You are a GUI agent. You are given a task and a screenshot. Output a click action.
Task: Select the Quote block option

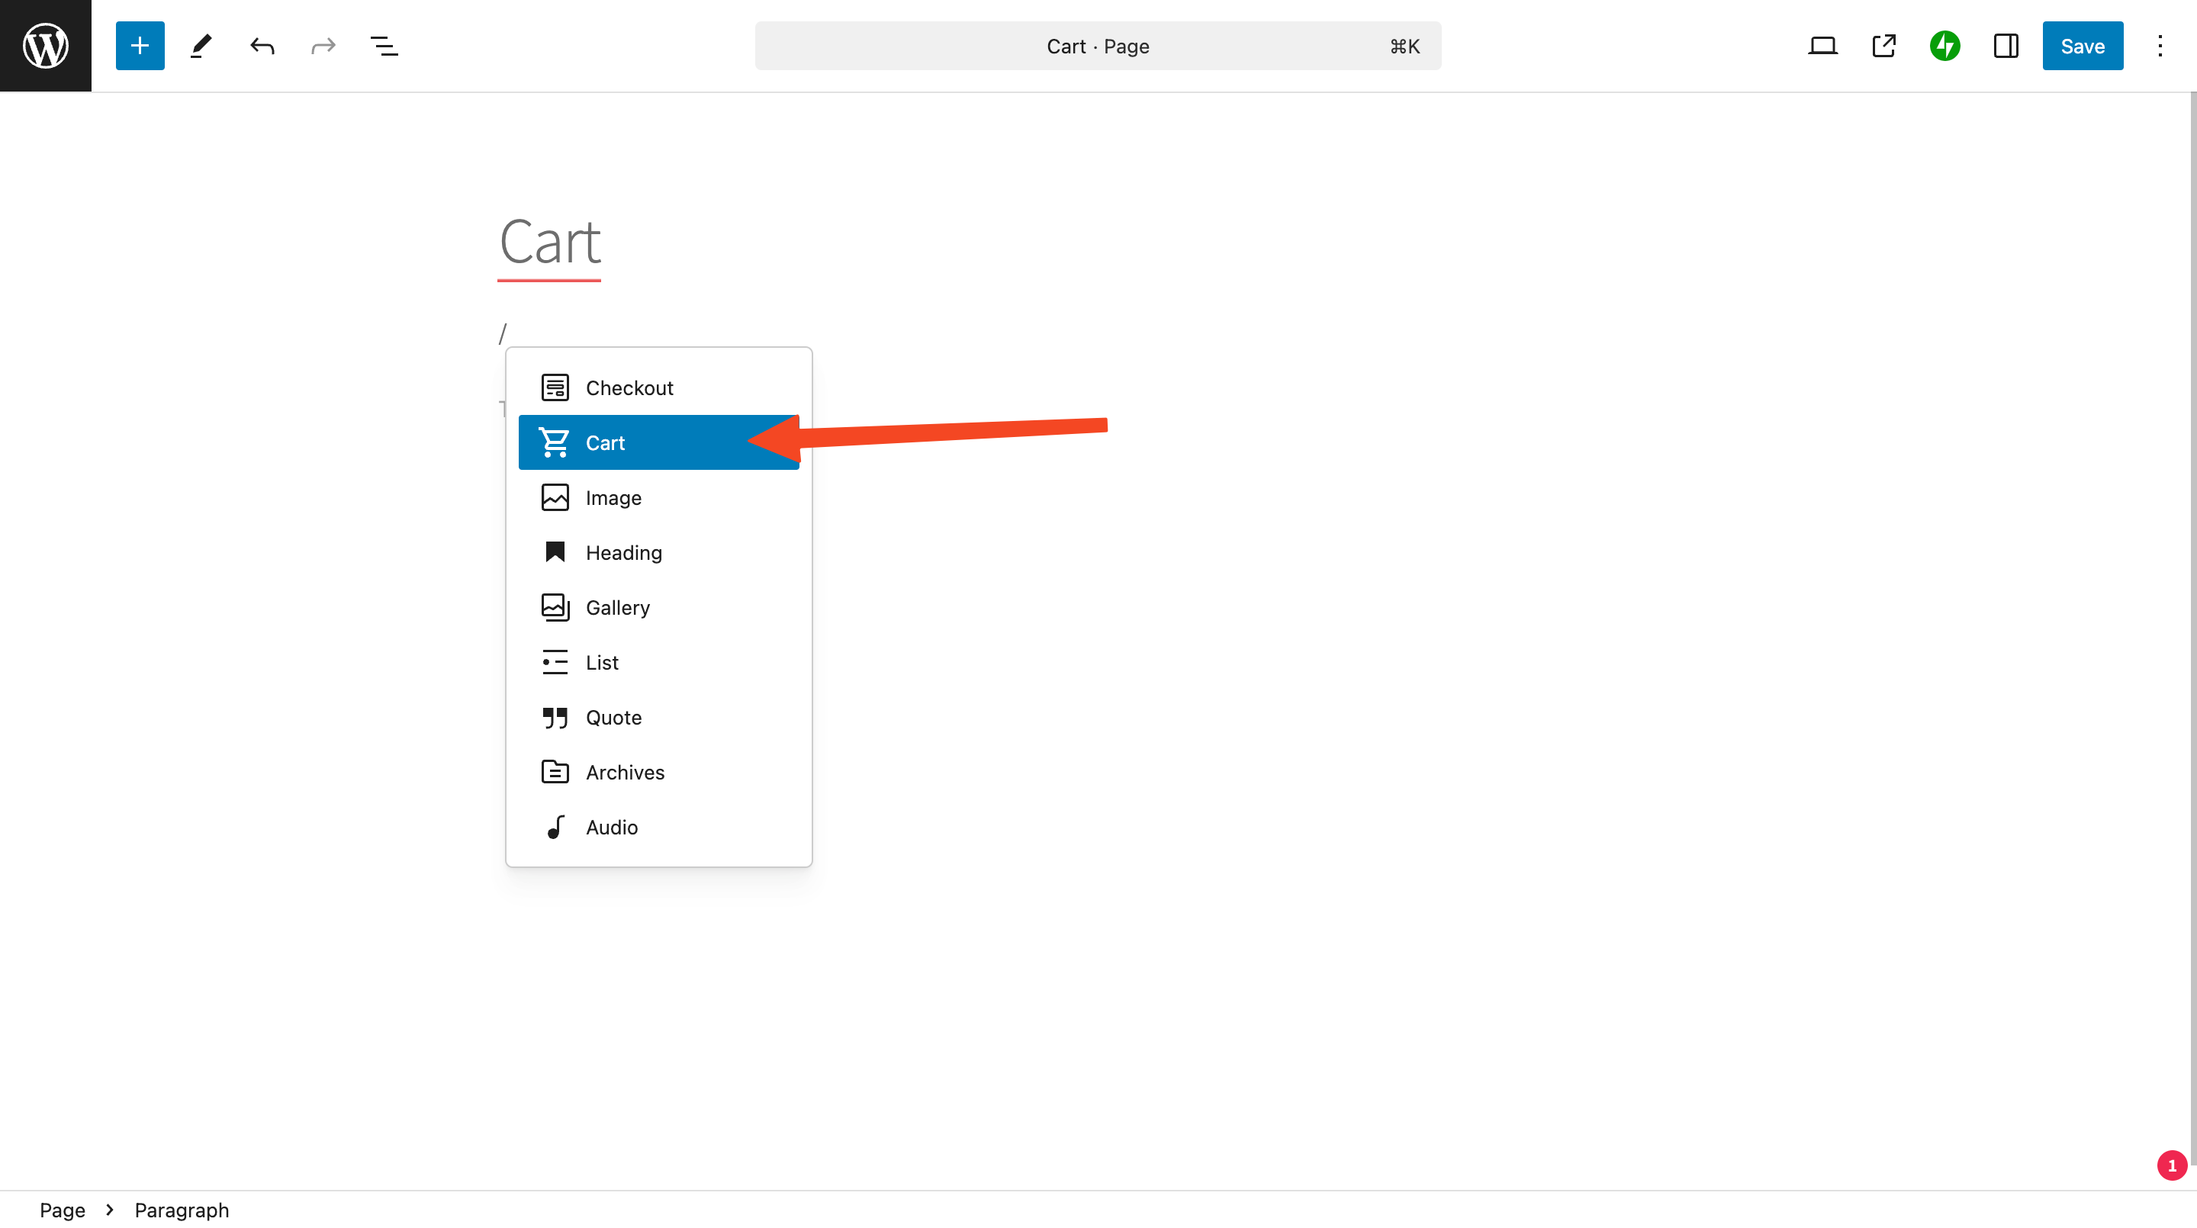pos(614,716)
